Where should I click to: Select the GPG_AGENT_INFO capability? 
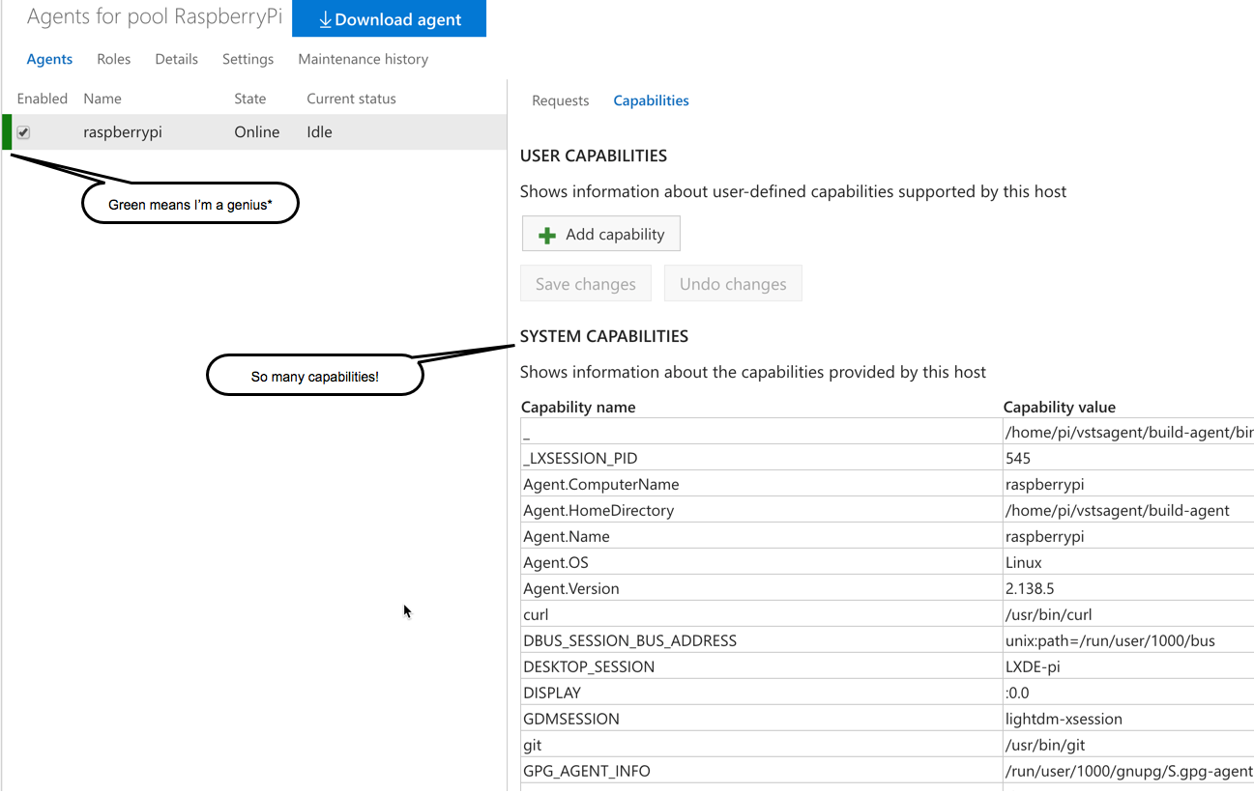[x=586, y=771]
